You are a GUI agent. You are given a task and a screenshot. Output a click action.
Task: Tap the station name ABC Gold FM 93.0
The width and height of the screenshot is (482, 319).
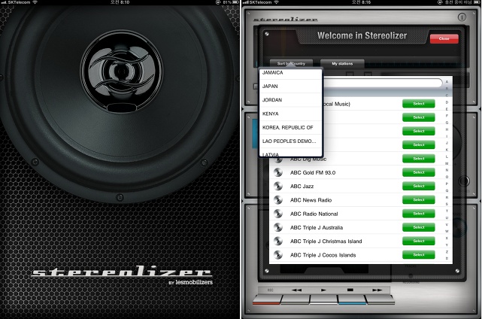coord(313,172)
